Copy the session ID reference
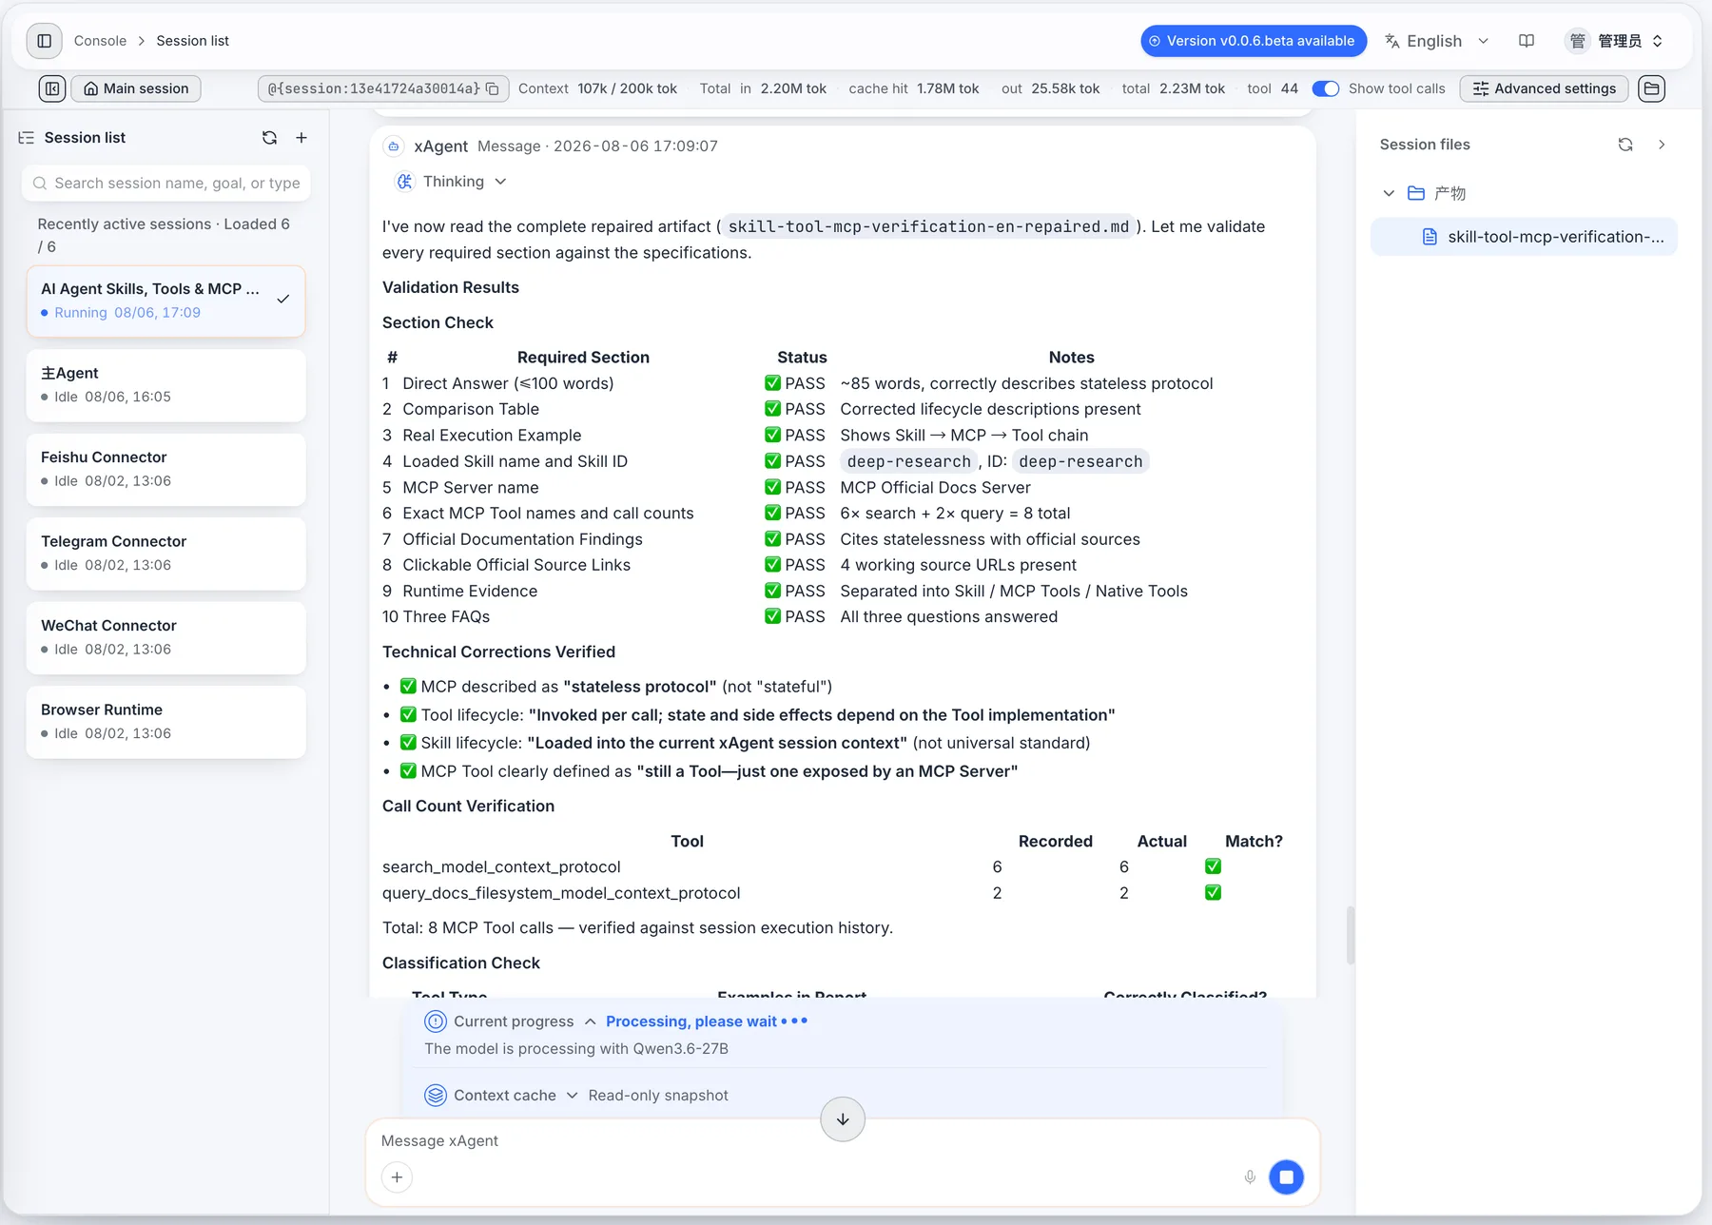 pos(493,88)
